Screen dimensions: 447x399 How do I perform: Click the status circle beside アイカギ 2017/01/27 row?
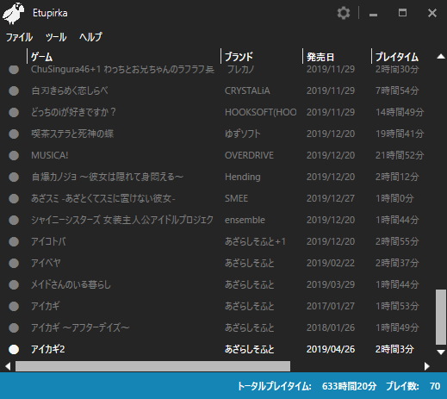tap(14, 306)
